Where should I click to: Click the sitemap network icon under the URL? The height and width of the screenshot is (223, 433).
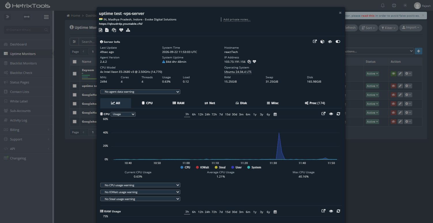(x=128, y=30)
